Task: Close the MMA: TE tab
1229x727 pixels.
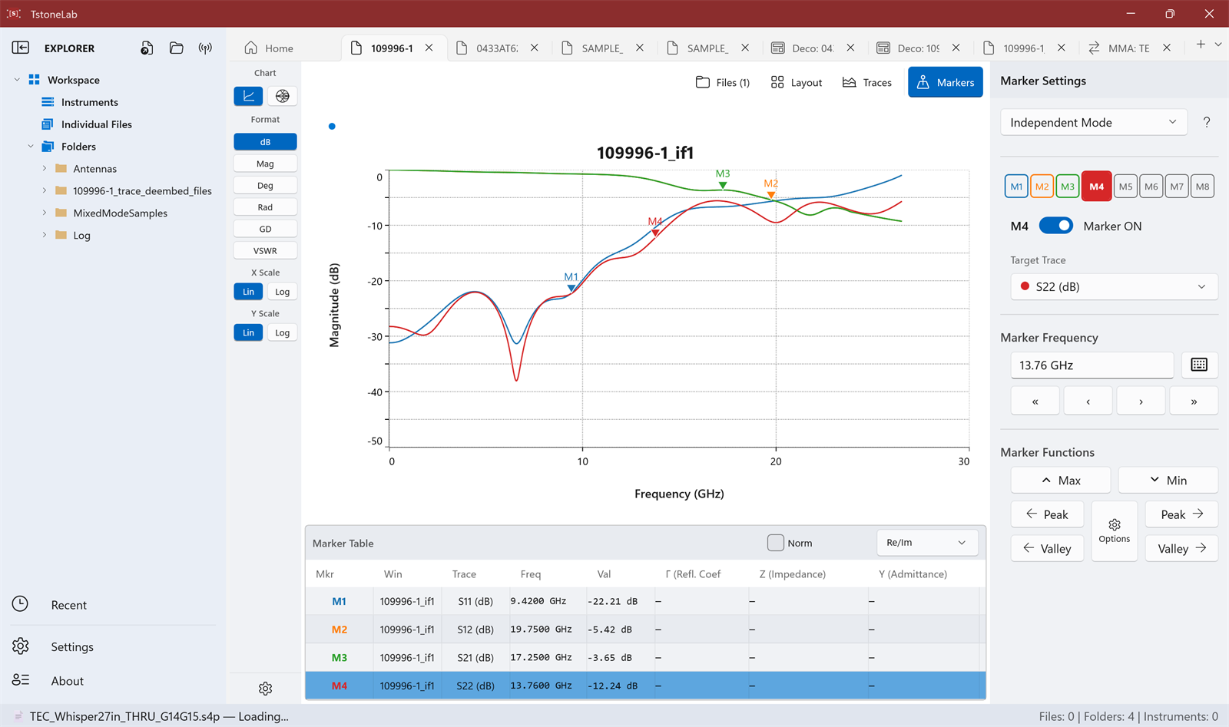Action: click(1167, 48)
